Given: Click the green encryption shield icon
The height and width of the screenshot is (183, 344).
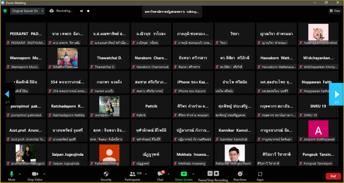Looking at the screenshot, I should [x=5, y=11].
